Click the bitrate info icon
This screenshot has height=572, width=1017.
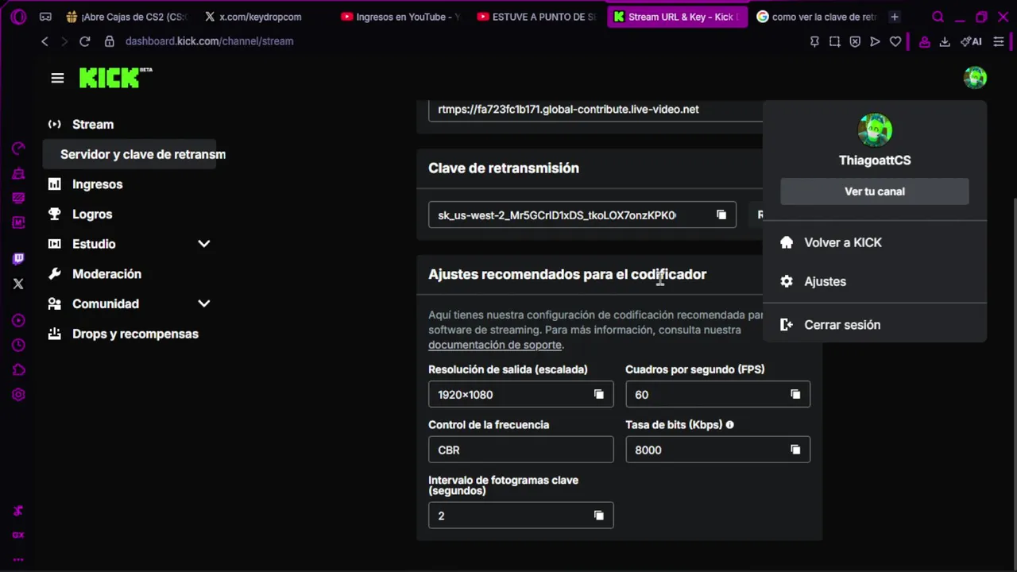point(729,425)
